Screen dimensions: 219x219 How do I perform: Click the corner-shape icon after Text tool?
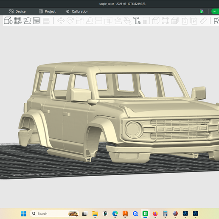(146, 21)
